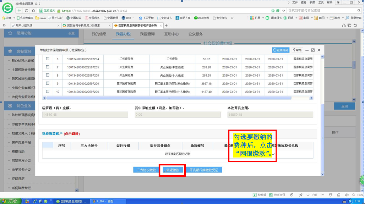Click 网银缴款 button

tap(173, 170)
